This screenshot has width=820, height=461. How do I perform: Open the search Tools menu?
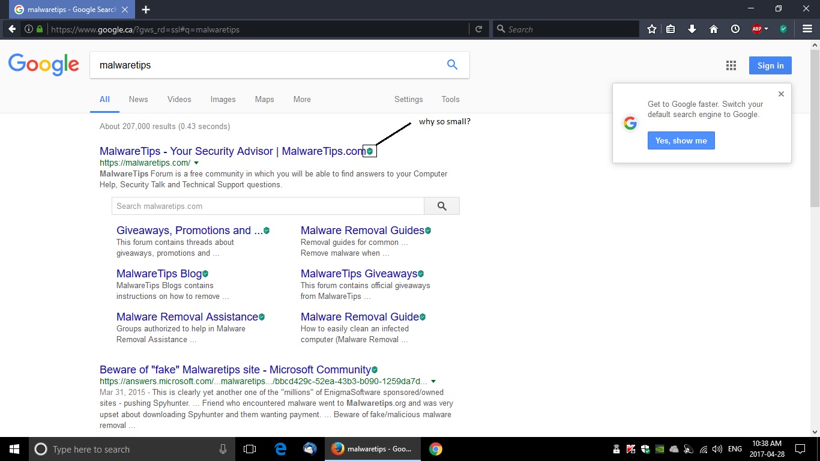pos(450,100)
